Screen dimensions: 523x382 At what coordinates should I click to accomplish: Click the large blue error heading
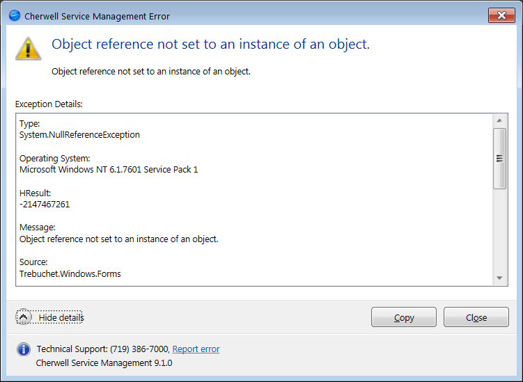click(x=210, y=45)
